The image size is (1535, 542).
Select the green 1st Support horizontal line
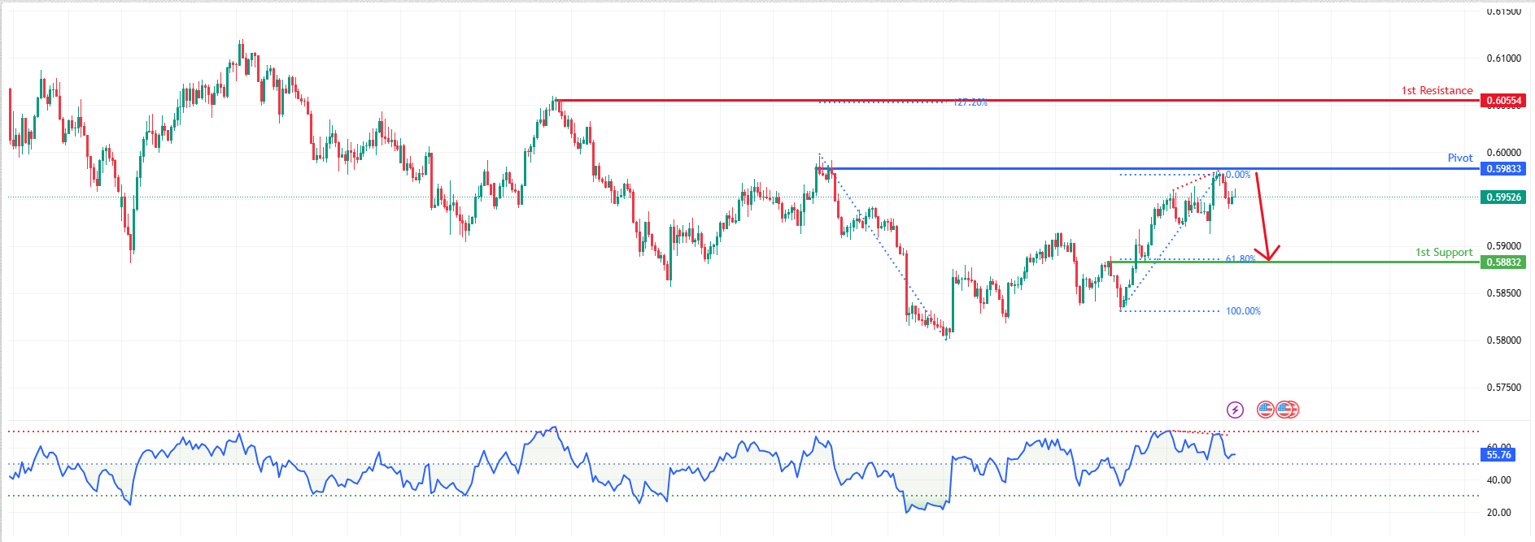click(1294, 262)
